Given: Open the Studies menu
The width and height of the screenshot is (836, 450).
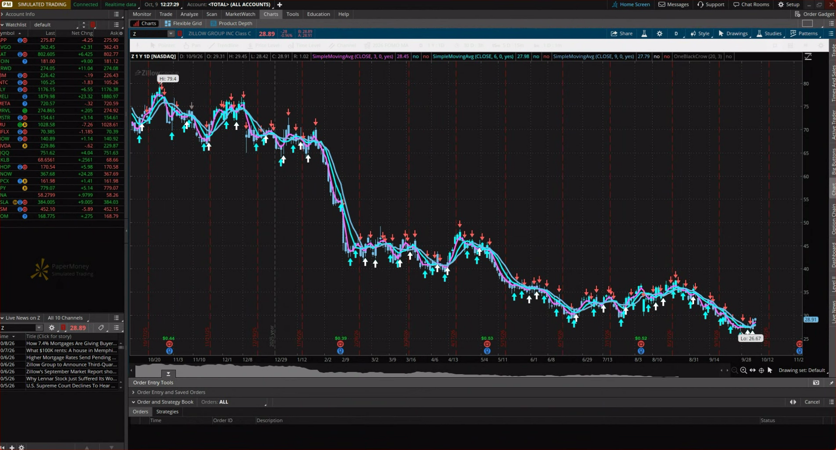Looking at the screenshot, I should [769, 34].
